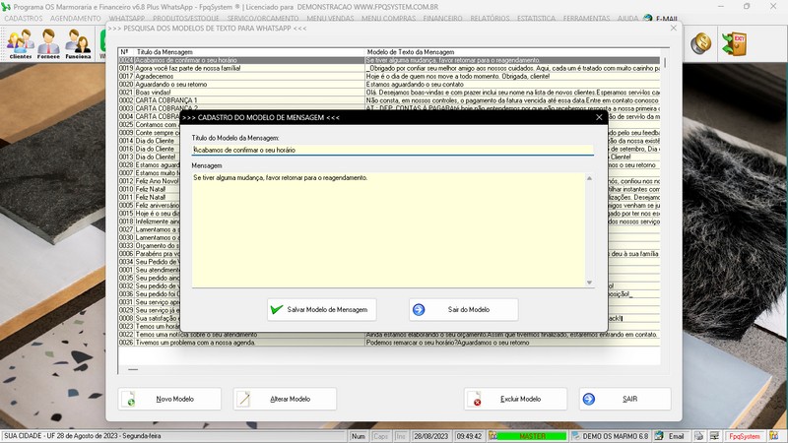Open the FINANCEIRO menu

(442, 19)
